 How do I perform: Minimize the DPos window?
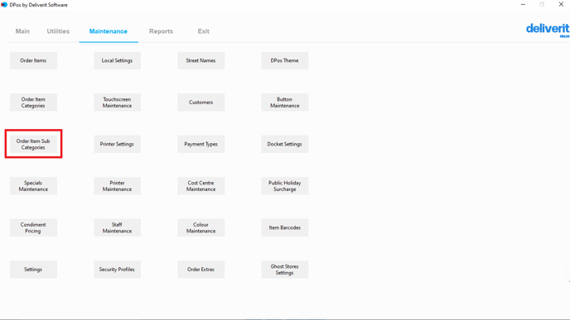click(x=523, y=5)
